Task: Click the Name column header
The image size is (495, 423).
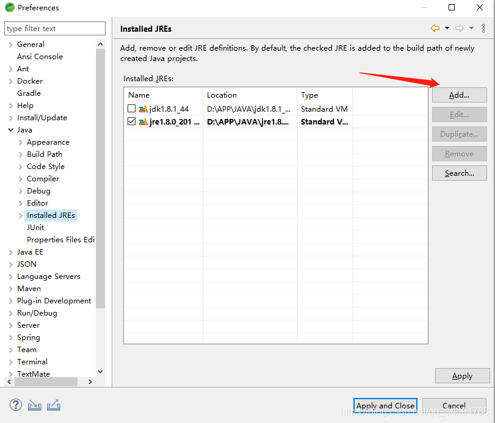Action: point(164,95)
